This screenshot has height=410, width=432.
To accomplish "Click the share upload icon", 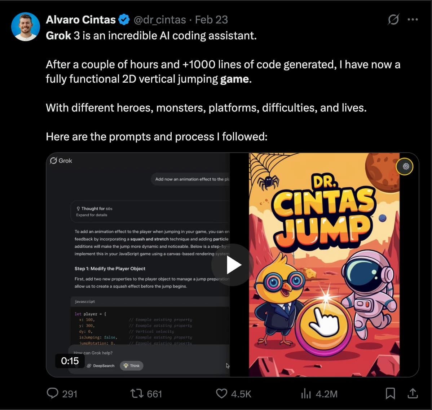I will click(413, 393).
